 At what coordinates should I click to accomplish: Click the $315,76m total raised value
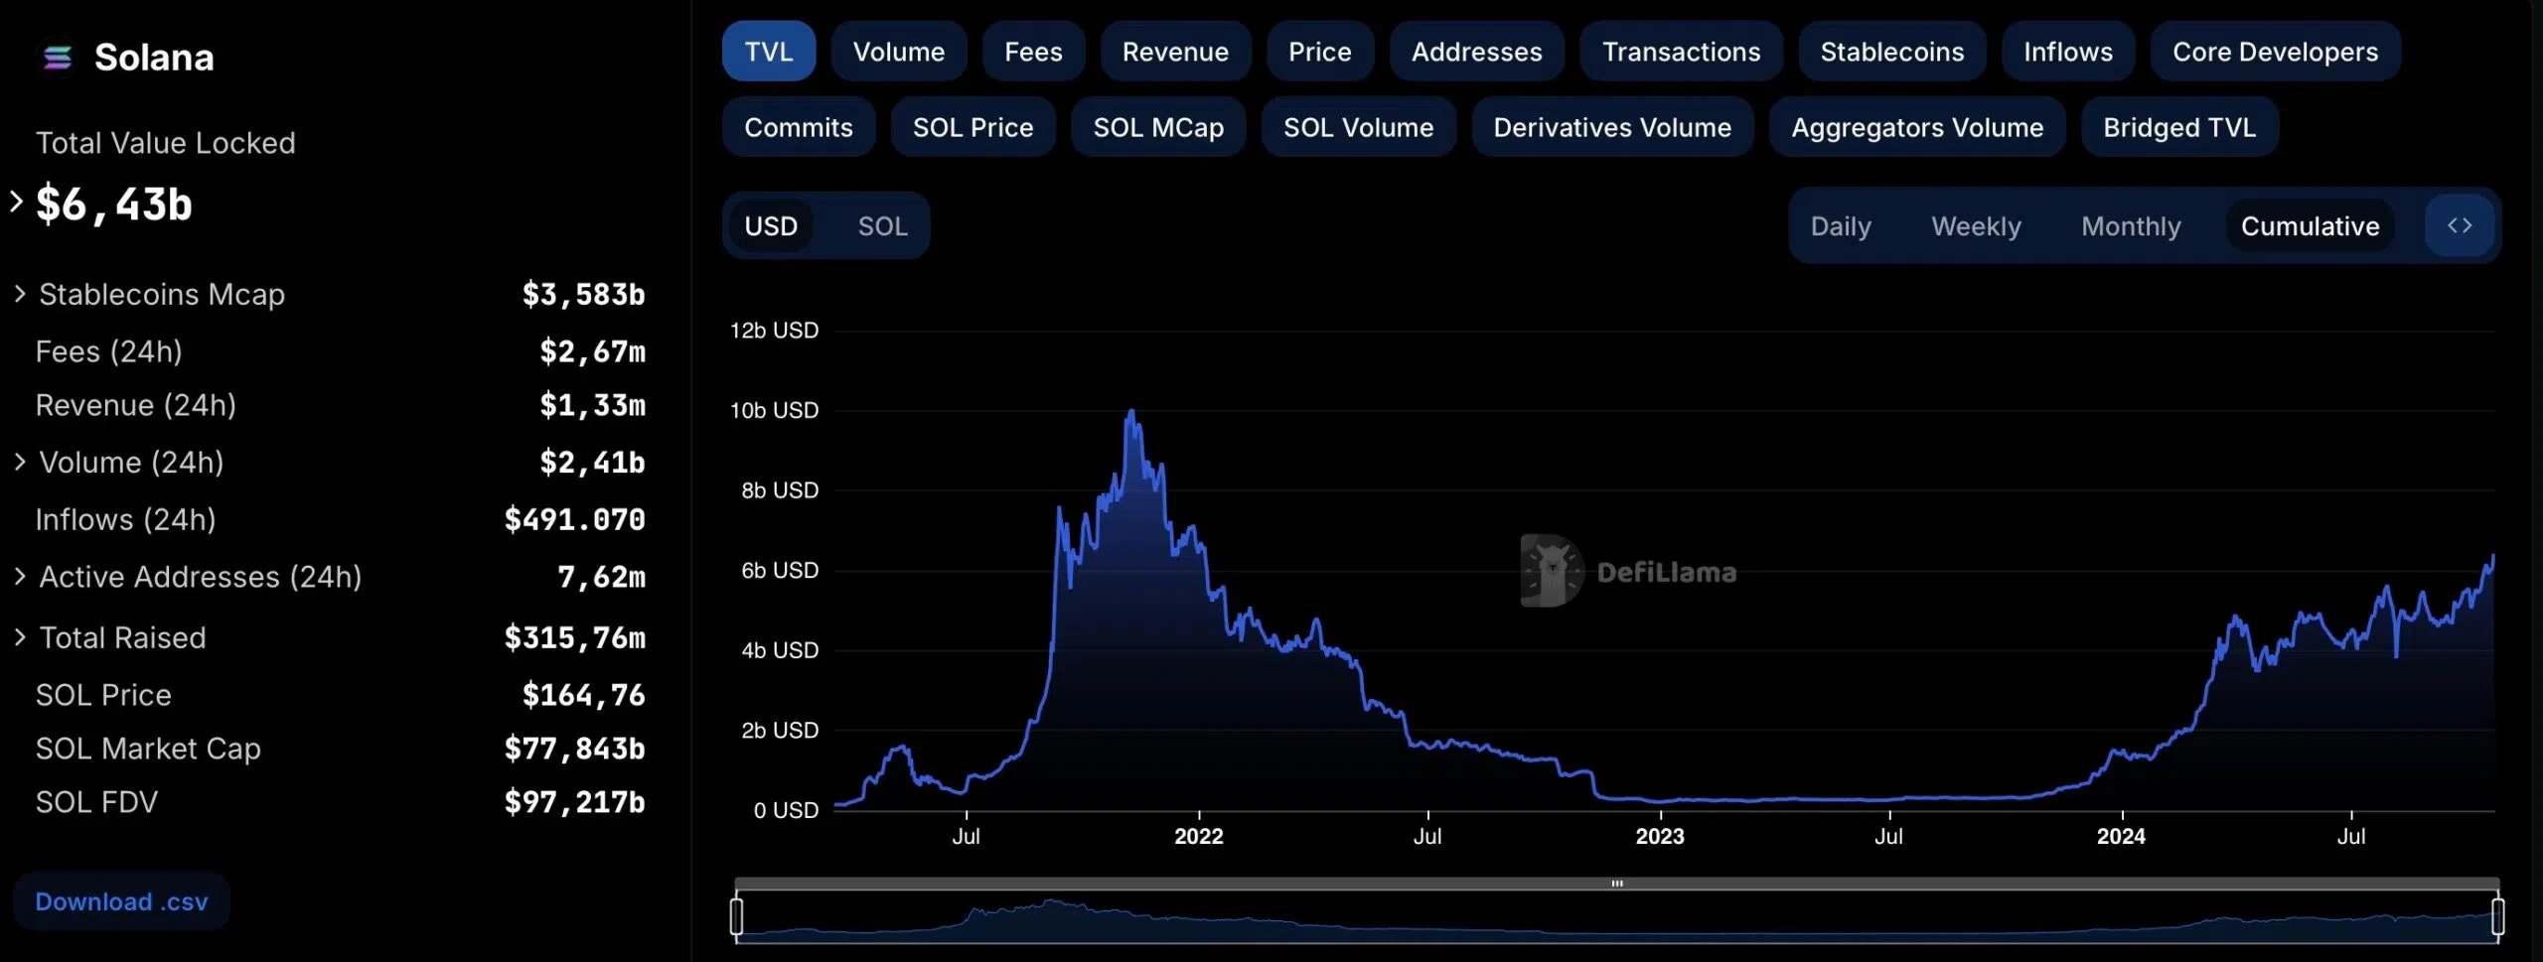pos(575,637)
